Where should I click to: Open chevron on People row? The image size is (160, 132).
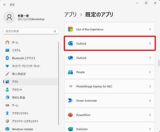150,72
